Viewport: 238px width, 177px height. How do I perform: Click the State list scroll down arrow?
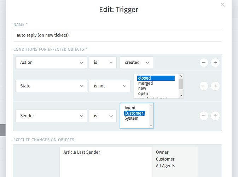point(181,96)
